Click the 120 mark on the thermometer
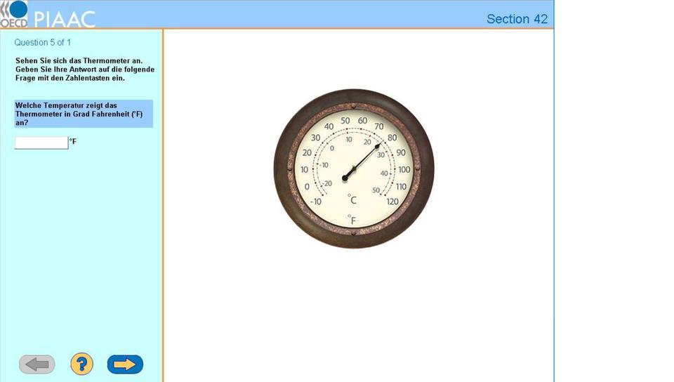 392,202
